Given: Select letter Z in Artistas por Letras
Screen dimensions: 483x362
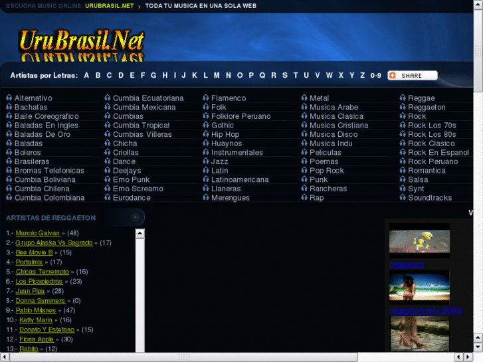Looking at the screenshot, I should (363, 75).
